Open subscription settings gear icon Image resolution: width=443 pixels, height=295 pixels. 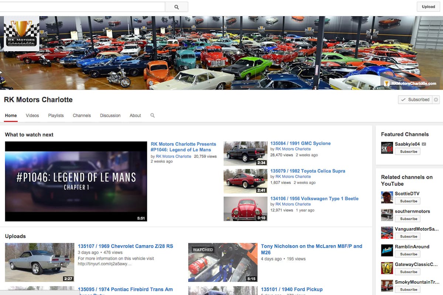(x=436, y=100)
